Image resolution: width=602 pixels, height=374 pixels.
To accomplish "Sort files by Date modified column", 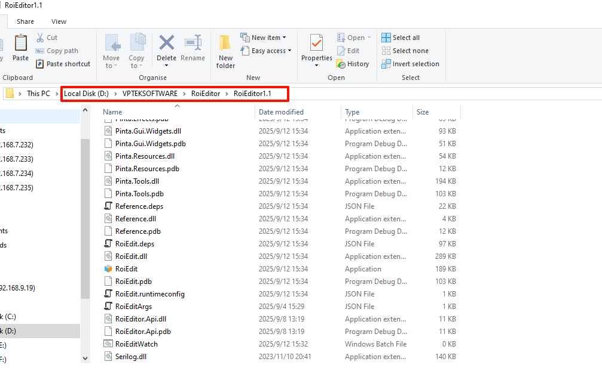I will pyautogui.click(x=281, y=112).
